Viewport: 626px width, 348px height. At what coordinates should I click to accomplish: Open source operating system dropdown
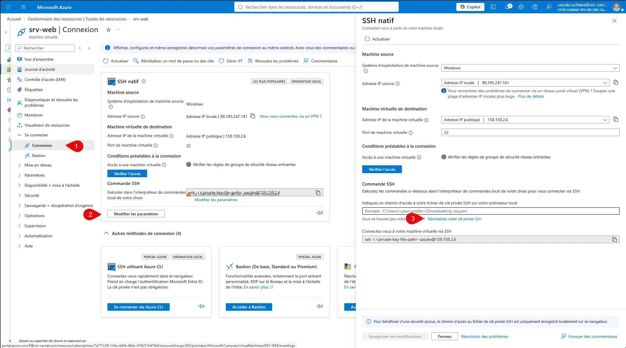[530, 68]
